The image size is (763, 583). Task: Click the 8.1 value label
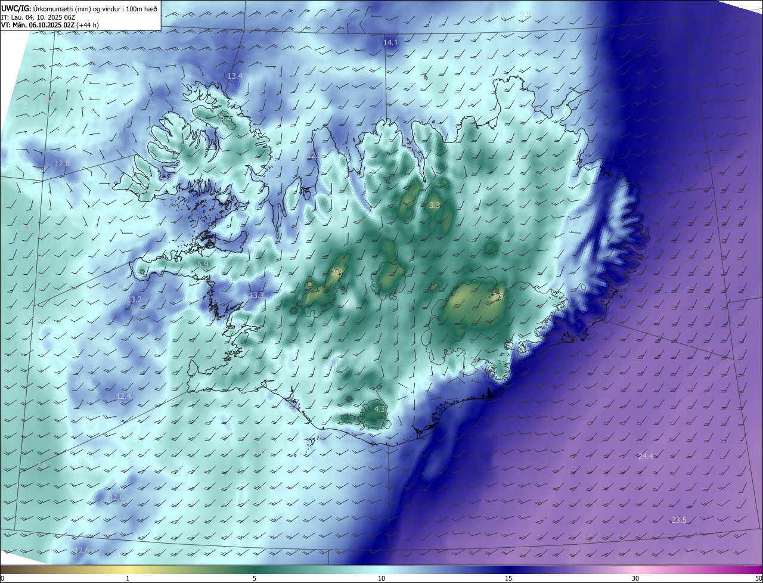(x=26, y=228)
